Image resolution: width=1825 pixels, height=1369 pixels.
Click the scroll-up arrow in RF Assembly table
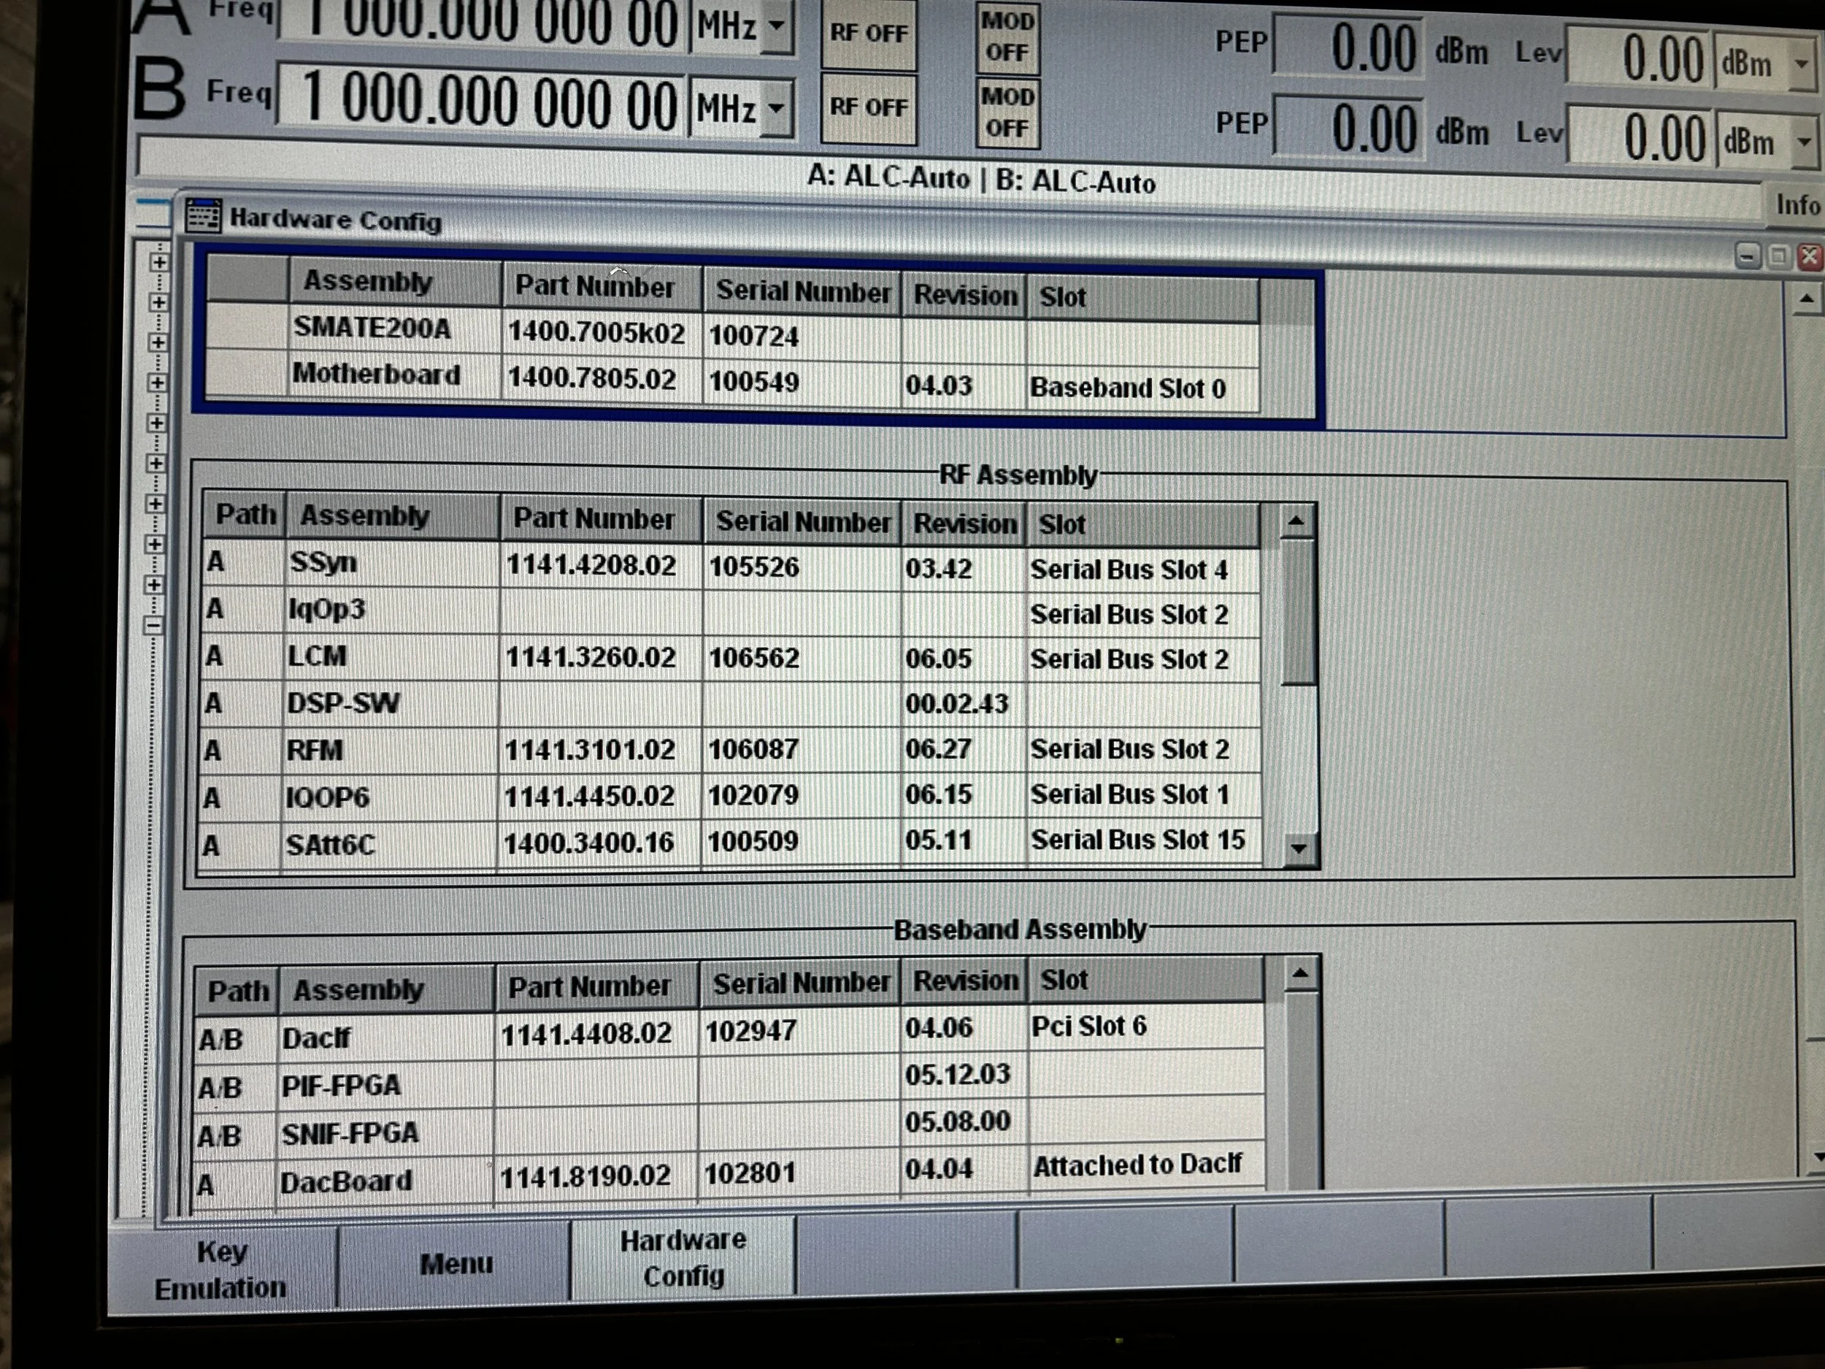[x=1297, y=521]
